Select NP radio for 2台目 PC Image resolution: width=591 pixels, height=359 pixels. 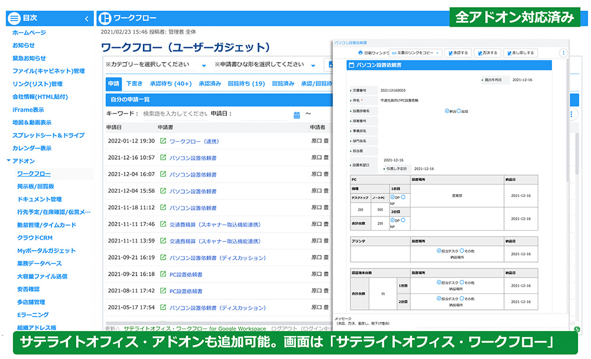pos(403,220)
